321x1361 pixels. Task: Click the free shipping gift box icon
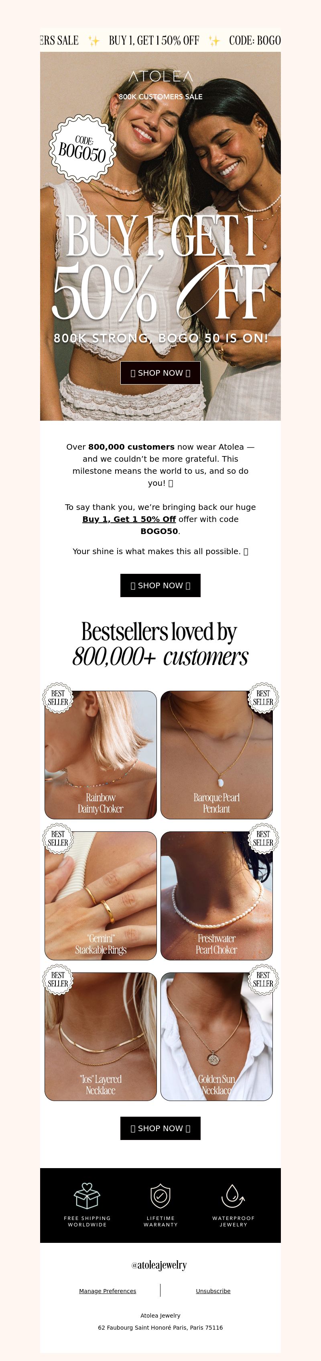pyautogui.click(x=87, y=1195)
